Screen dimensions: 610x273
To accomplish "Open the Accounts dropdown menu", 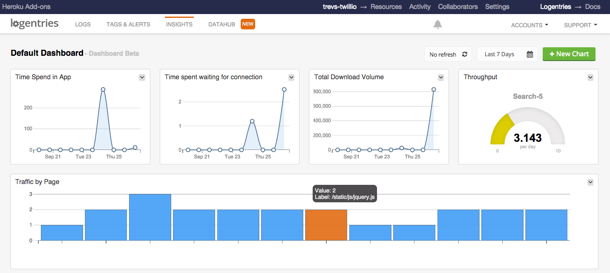I will pyautogui.click(x=529, y=25).
